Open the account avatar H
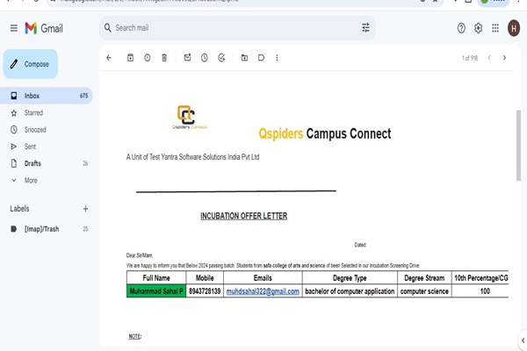The width and height of the screenshot is (527, 351). pyautogui.click(x=514, y=28)
